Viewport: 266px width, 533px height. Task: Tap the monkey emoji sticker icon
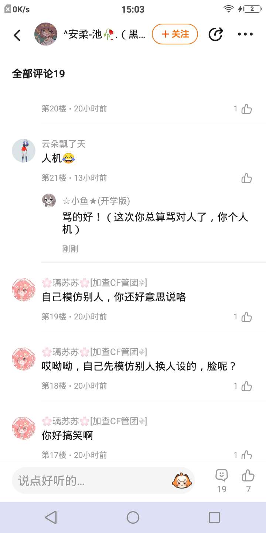182,480
